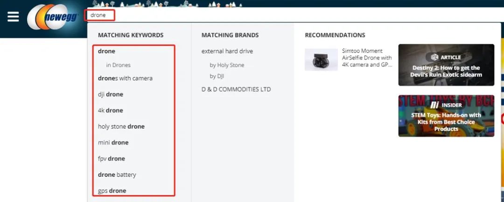The width and height of the screenshot is (504, 202).
Task: Select the "drone" keyword suggestion
Action: (x=106, y=51)
